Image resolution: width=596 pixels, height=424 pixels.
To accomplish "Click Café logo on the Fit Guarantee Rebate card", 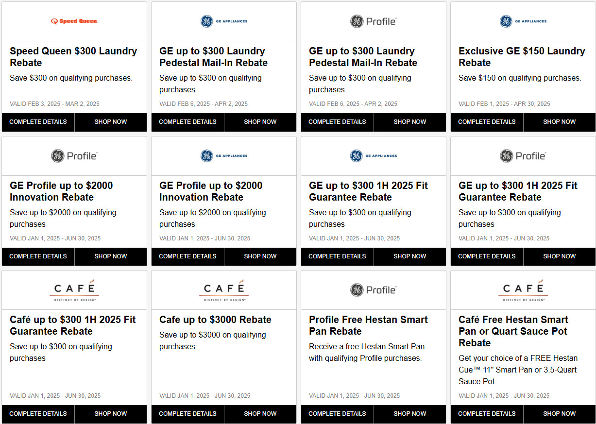I will pos(74,290).
